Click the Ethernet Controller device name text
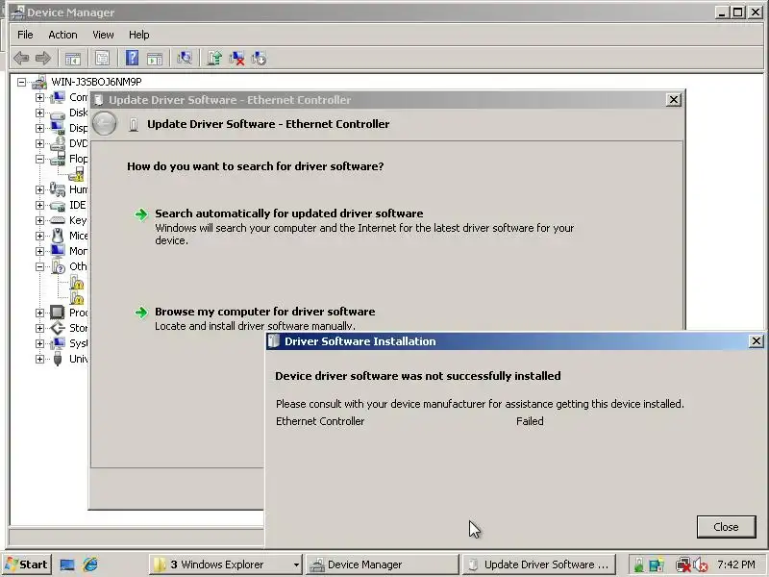769x577 pixels. click(x=320, y=421)
